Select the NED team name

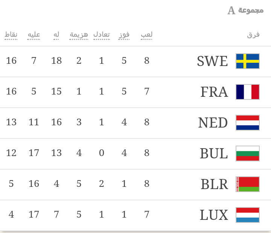pyautogui.click(x=213, y=123)
